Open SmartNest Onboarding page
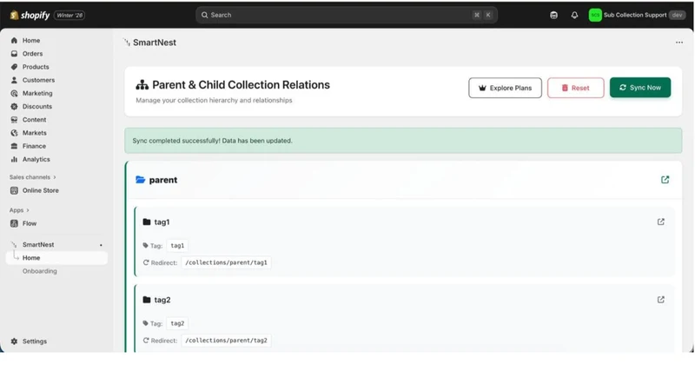This screenshot has height=391, width=695. pyautogui.click(x=39, y=271)
